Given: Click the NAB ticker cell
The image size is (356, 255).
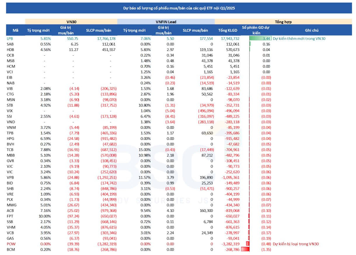Looking at the screenshot, I should [x=10, y=83].
